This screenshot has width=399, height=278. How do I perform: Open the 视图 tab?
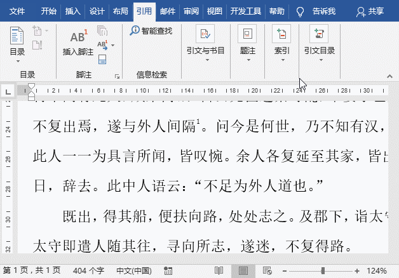tap(215, 11)
